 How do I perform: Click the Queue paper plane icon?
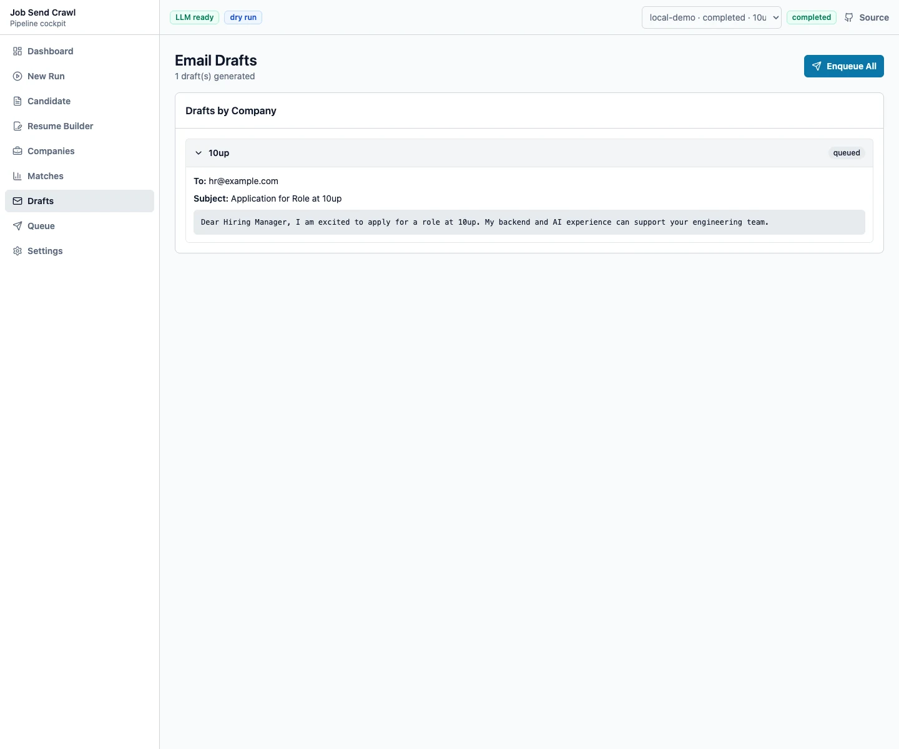tap(17, 226)
